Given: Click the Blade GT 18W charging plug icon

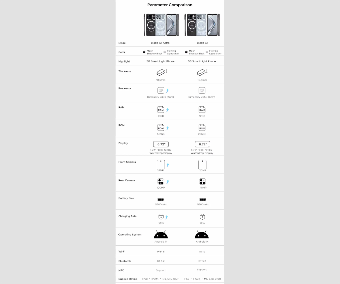Looking at the screenshot, I should click(202, 217).
